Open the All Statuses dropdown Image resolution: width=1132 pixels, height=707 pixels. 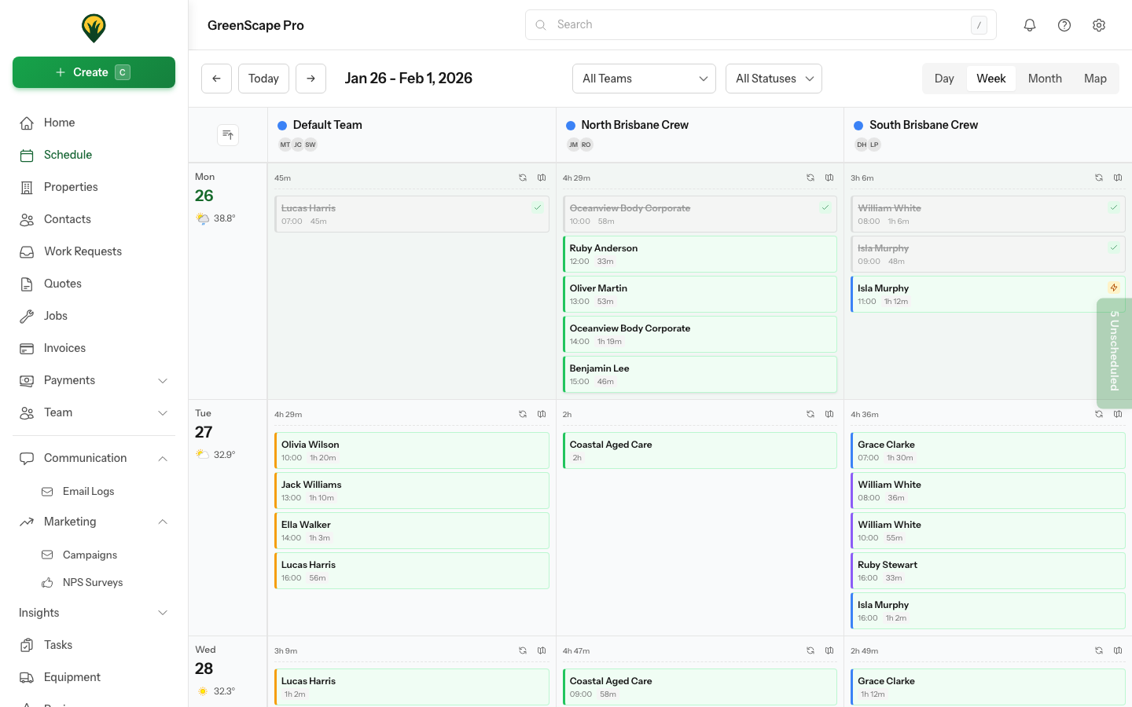pyautogui.click(x=774, y=79)
